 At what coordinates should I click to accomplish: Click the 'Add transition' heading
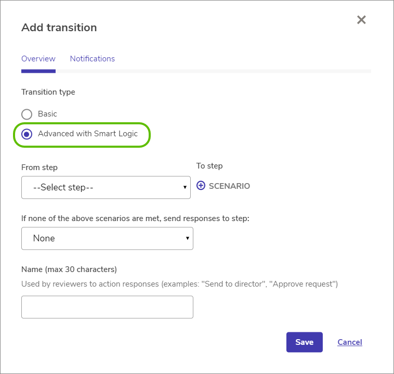pos(59,28)
